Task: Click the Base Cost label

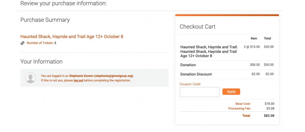Action: (x=243, y=104)
